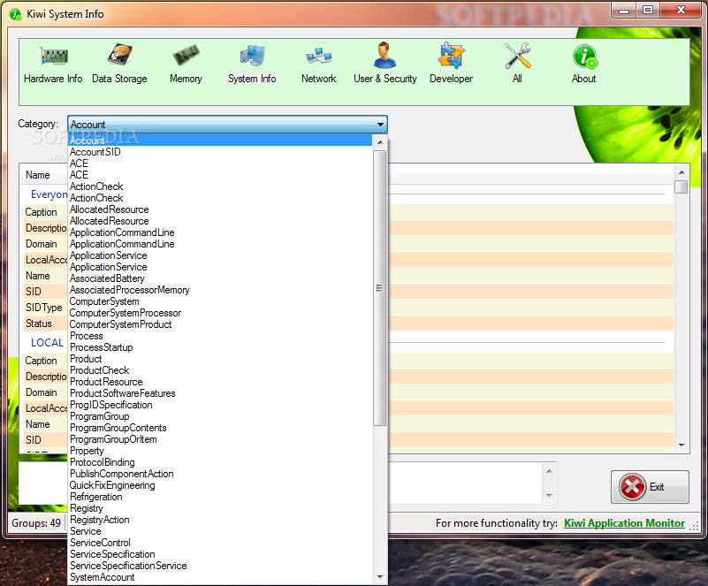Open the Network icon
Image resolution: width=708 pixels, height=586 pixels.
319,57
